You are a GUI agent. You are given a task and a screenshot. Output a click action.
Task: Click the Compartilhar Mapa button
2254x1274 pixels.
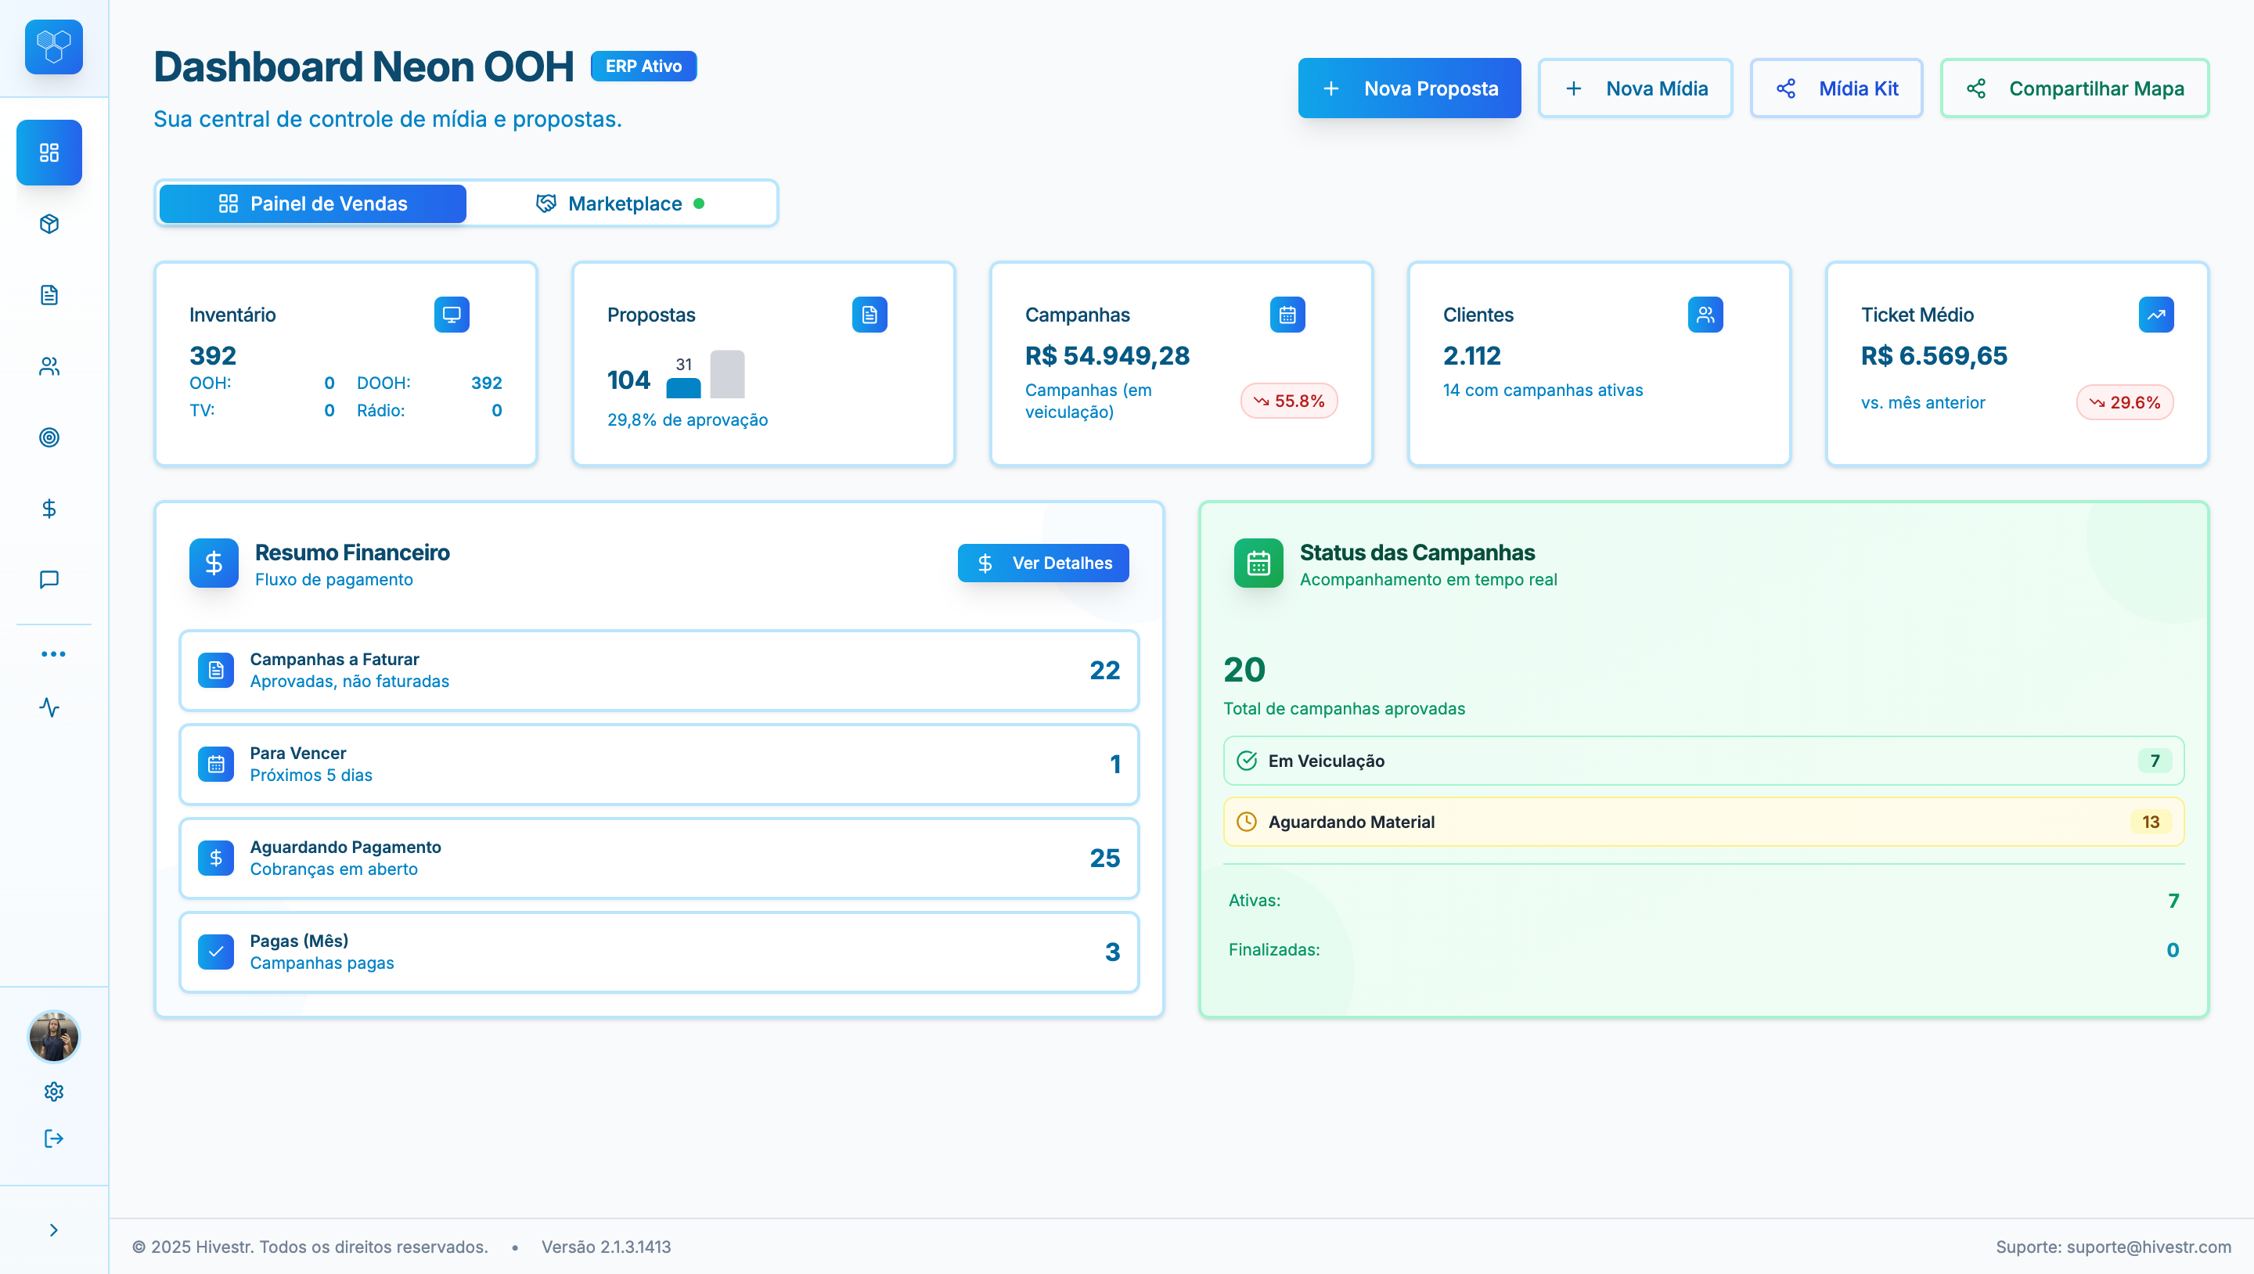click(x=2075, y=88)
